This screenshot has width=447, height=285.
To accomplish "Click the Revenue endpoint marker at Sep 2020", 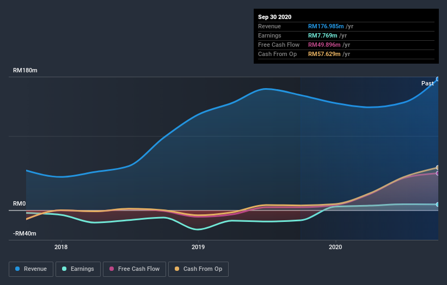I will pos(438,79).
